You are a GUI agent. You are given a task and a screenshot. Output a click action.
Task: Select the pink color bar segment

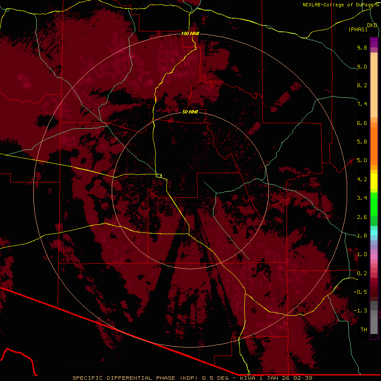[x=374, y=257]
